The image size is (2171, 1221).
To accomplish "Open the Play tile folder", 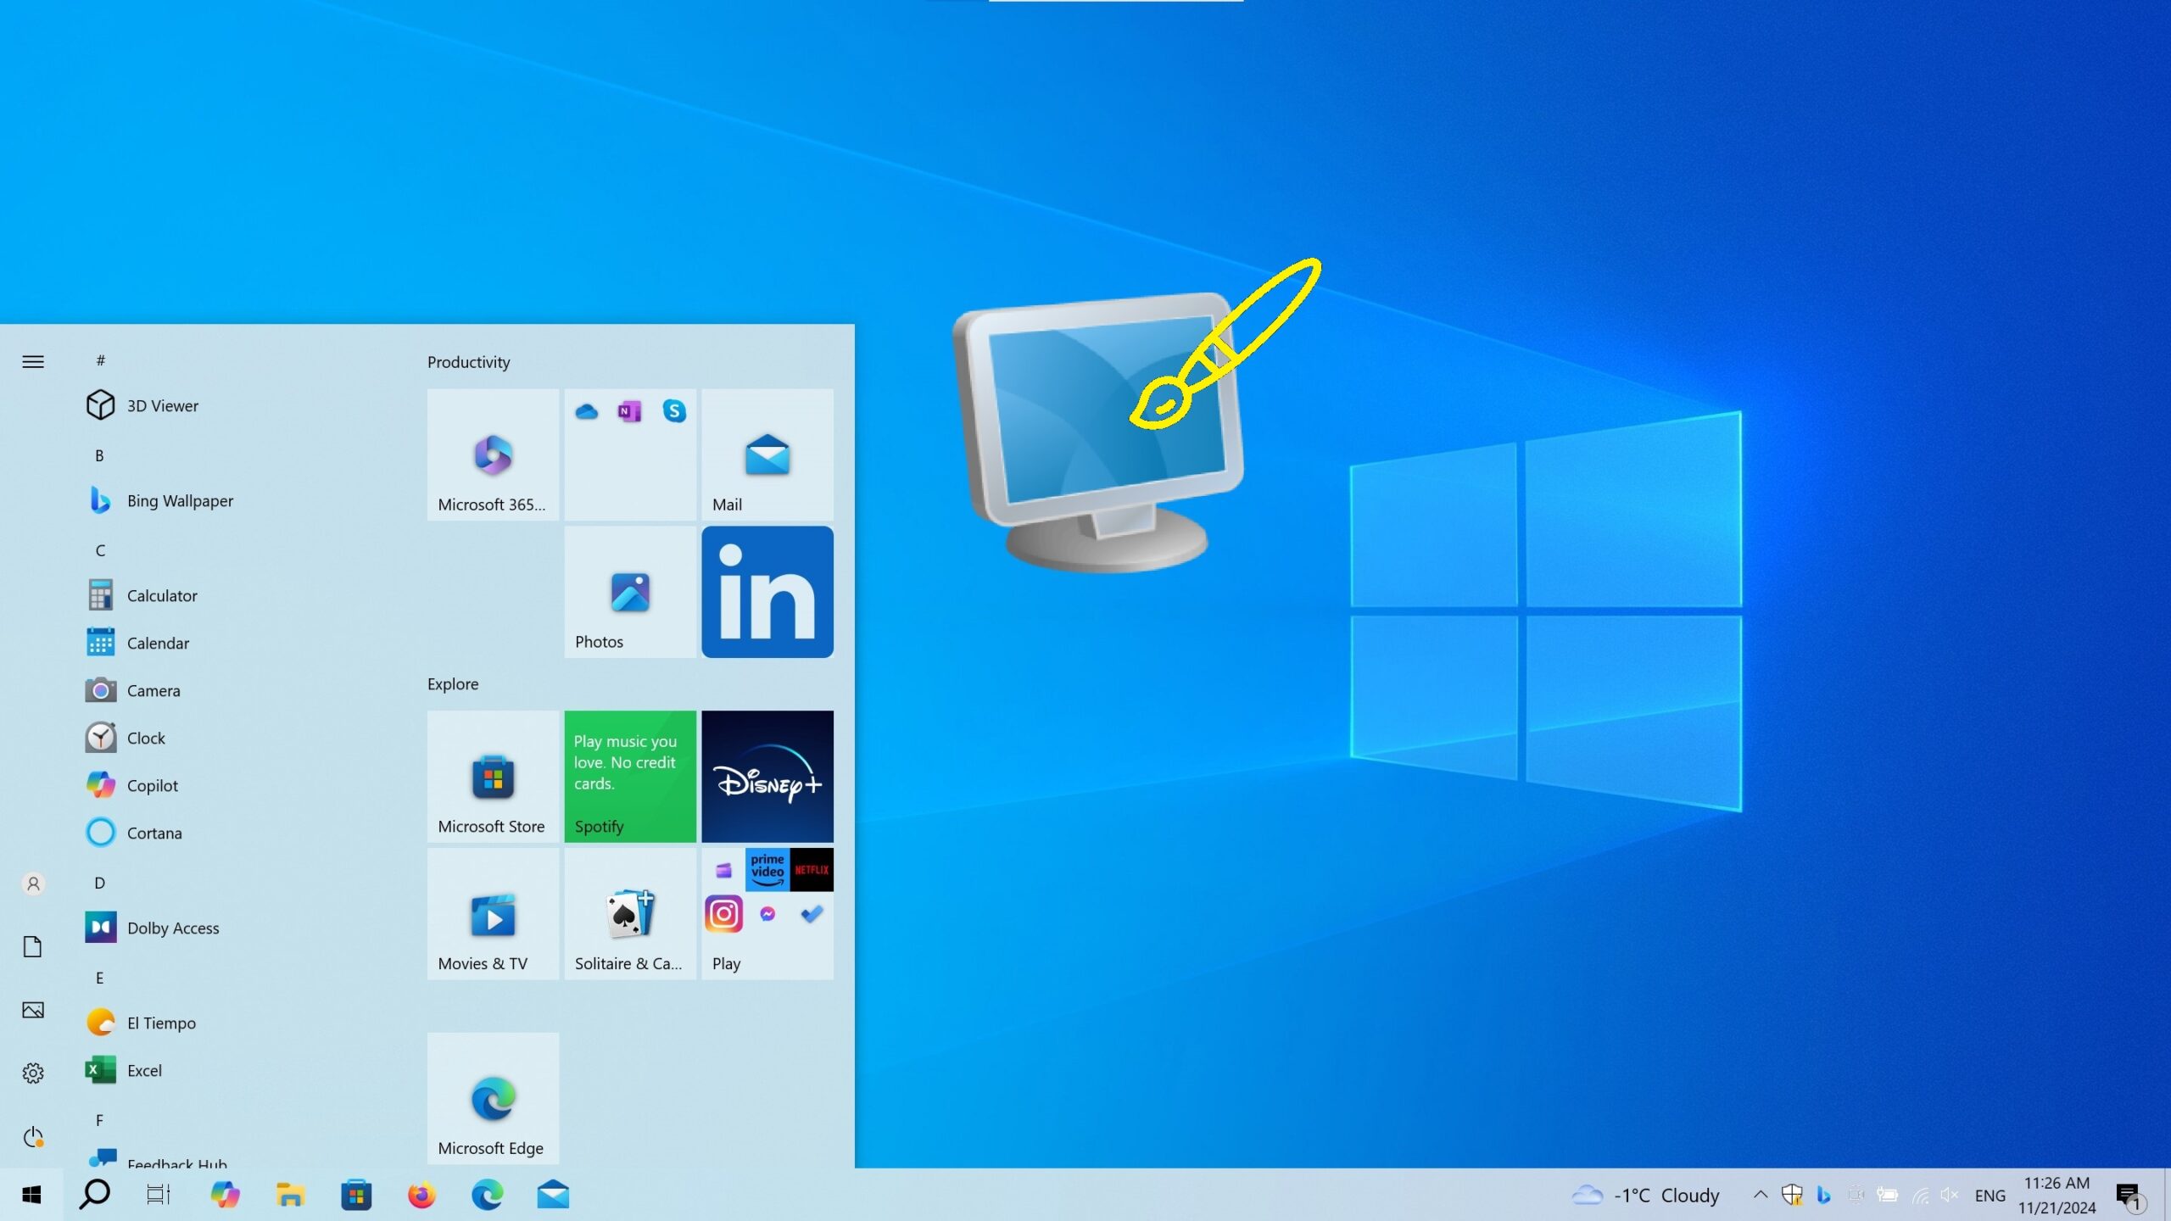I will [x=767, y=914].
